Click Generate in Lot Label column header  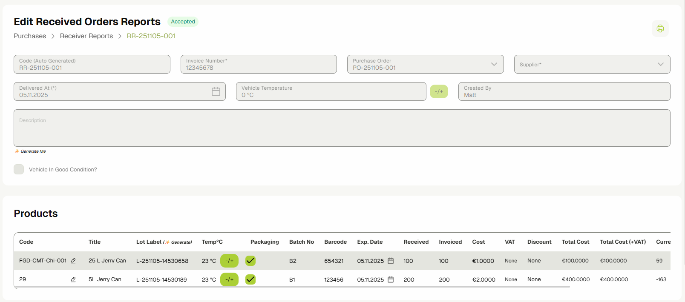pos(181,242)
